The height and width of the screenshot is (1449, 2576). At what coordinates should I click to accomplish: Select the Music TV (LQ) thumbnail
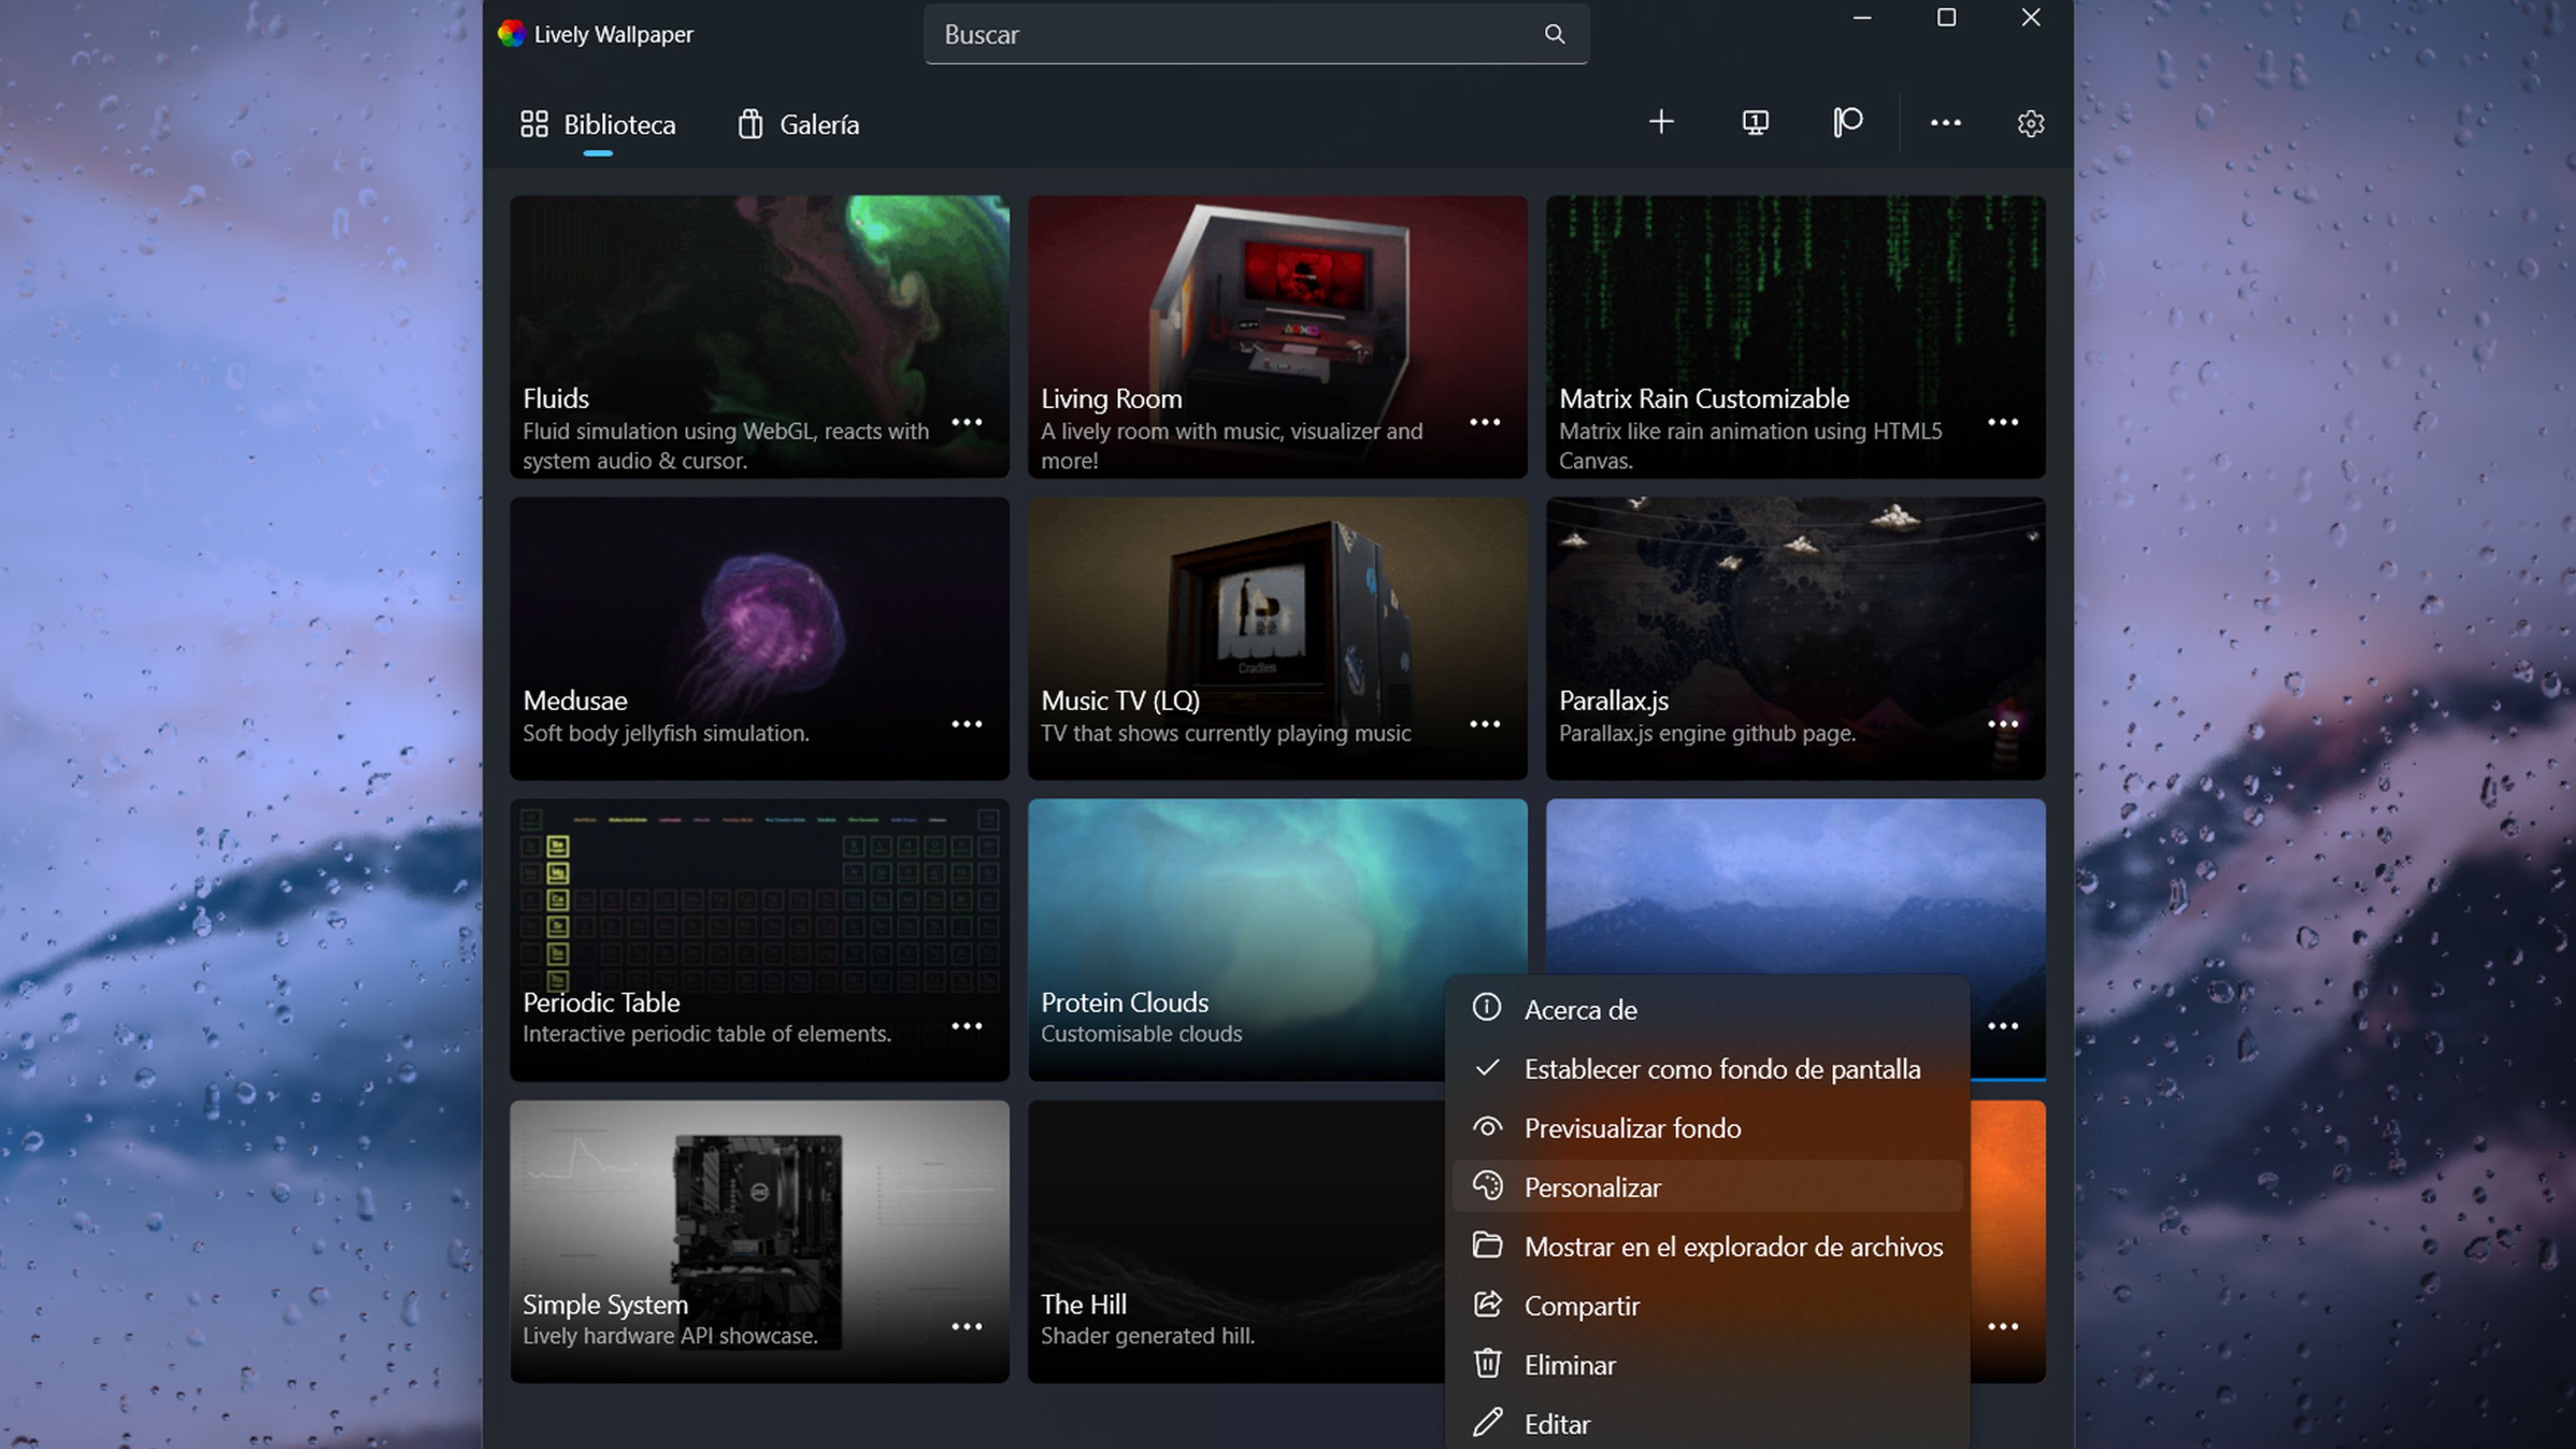pos(1277,638)
